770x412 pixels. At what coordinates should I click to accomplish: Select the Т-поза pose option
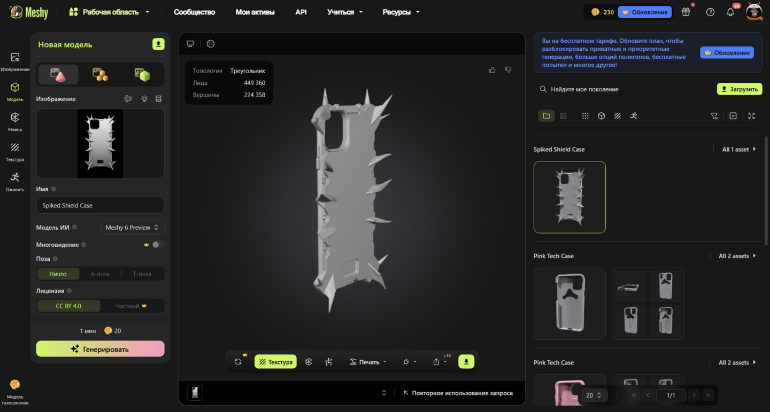pos(142,274)
